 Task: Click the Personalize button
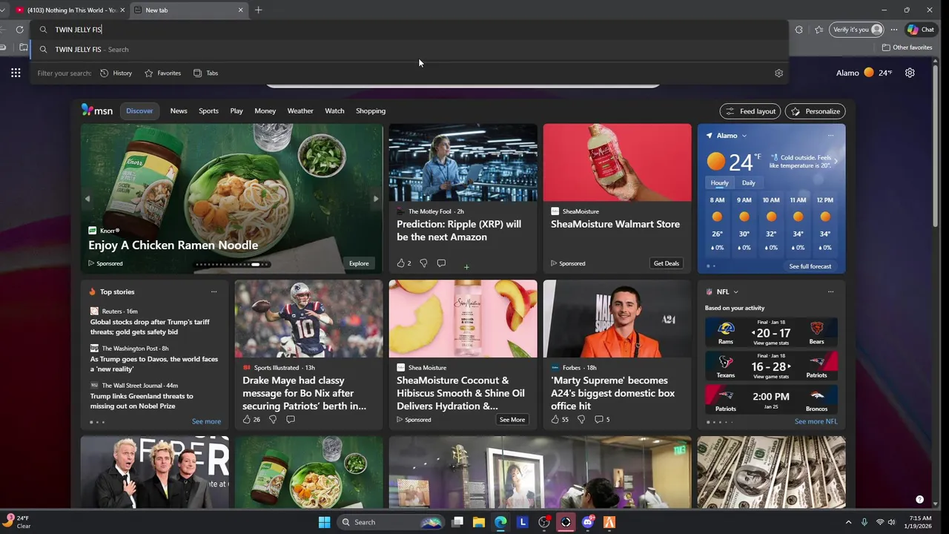[815, 111]
